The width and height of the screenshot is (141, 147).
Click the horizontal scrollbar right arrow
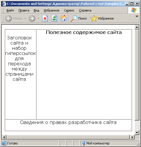[132, 137]
